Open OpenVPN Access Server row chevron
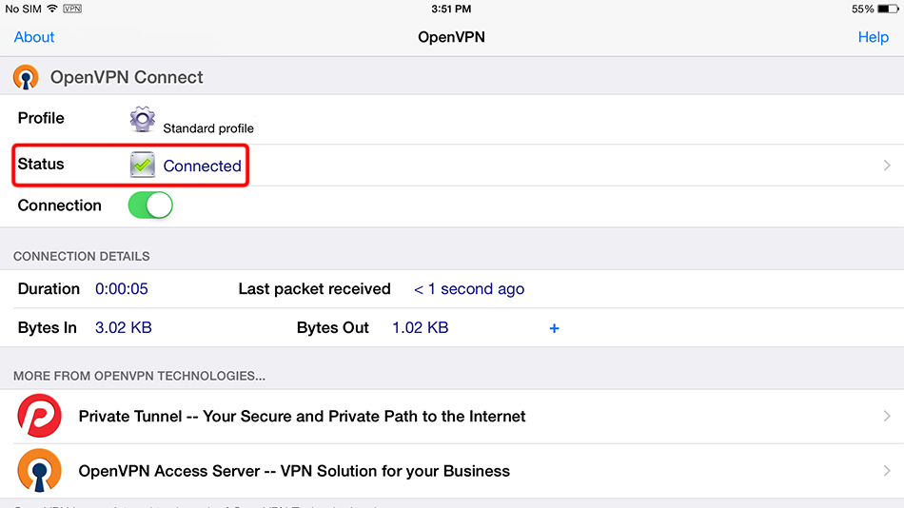904x508 pixels. pyautogui.click(x=887, y=471)
